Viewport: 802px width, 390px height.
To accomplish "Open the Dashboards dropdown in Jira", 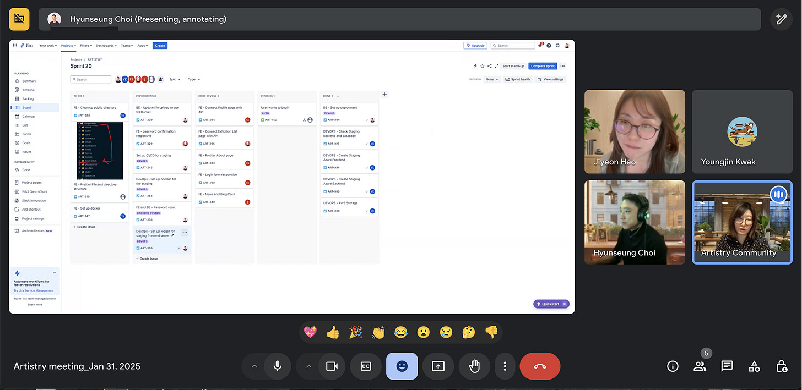I will pos(107,46).
